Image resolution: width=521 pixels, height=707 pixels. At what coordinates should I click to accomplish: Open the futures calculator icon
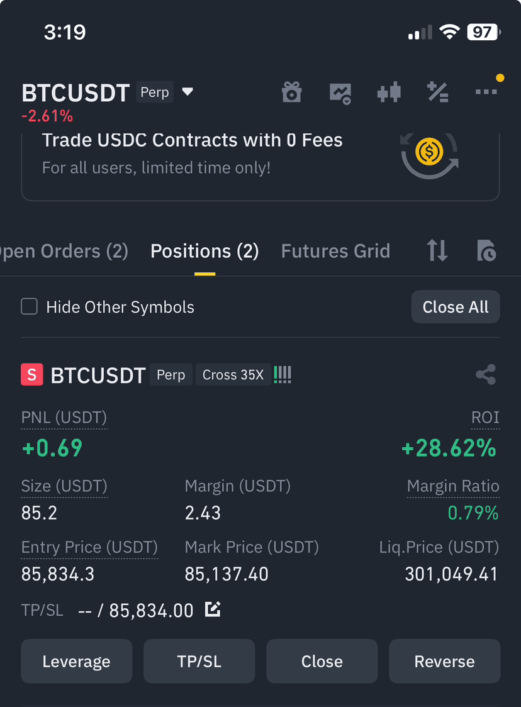click(437, 92)
